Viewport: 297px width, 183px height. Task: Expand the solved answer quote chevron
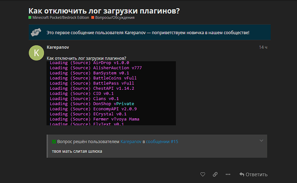pos(261,141)
